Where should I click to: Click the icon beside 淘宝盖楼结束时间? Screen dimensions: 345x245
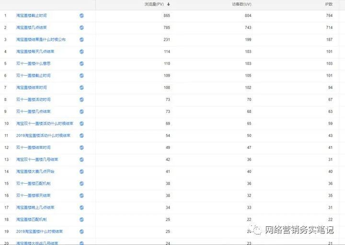point(81,88)
